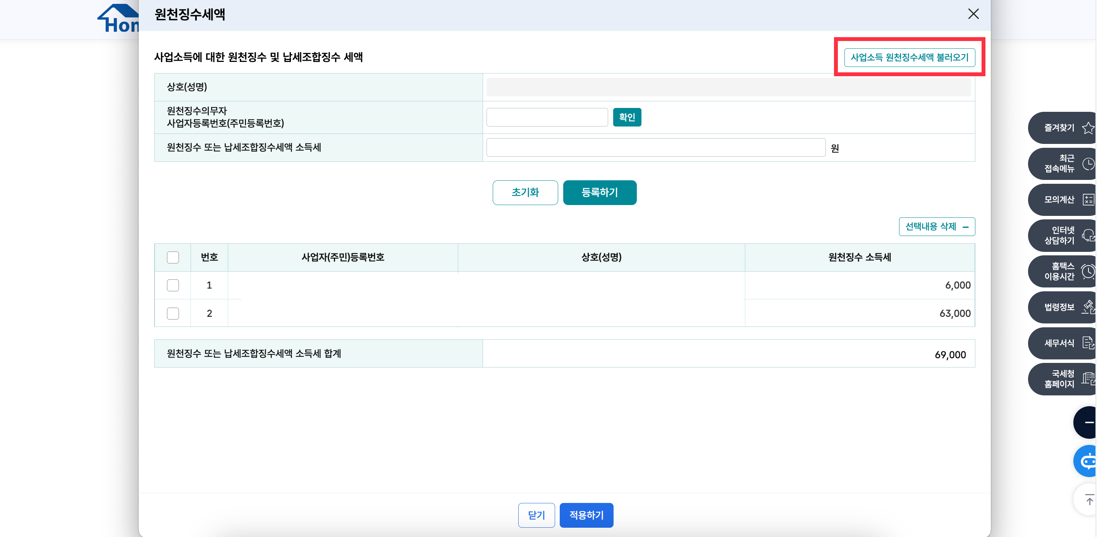Focus the 사업자등록번호 input field

[547, 117]
